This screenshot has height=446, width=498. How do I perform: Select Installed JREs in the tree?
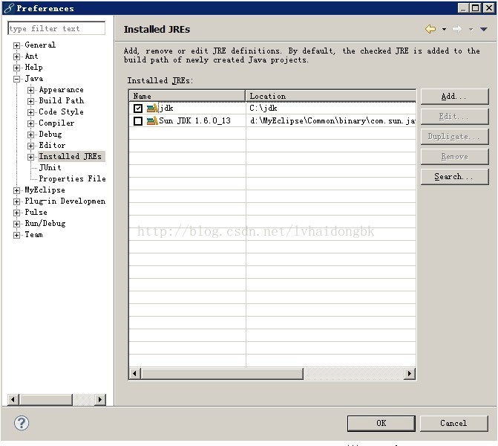click(x=71, y=156)
